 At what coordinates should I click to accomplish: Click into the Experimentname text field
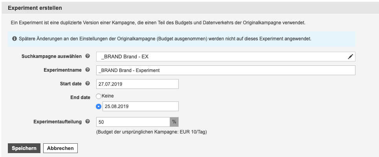(226, 70)
